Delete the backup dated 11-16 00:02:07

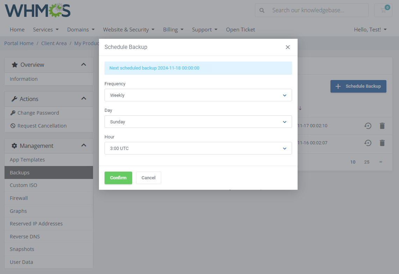(x=382, y=143)
